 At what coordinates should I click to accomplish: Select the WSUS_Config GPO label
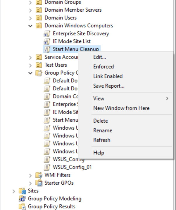[69, 159]
